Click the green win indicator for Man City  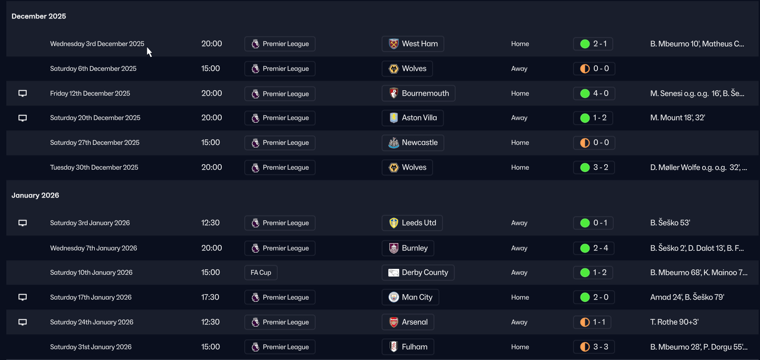tap(585, 297)
